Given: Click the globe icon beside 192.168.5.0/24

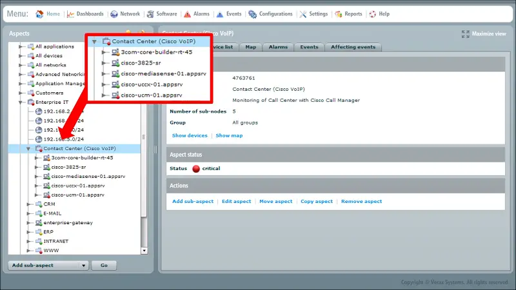Looking at the screenshot, I should [39, 139].
